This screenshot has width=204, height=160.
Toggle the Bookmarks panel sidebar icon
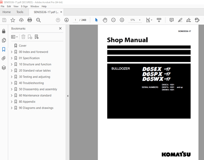tap(4, 49)
